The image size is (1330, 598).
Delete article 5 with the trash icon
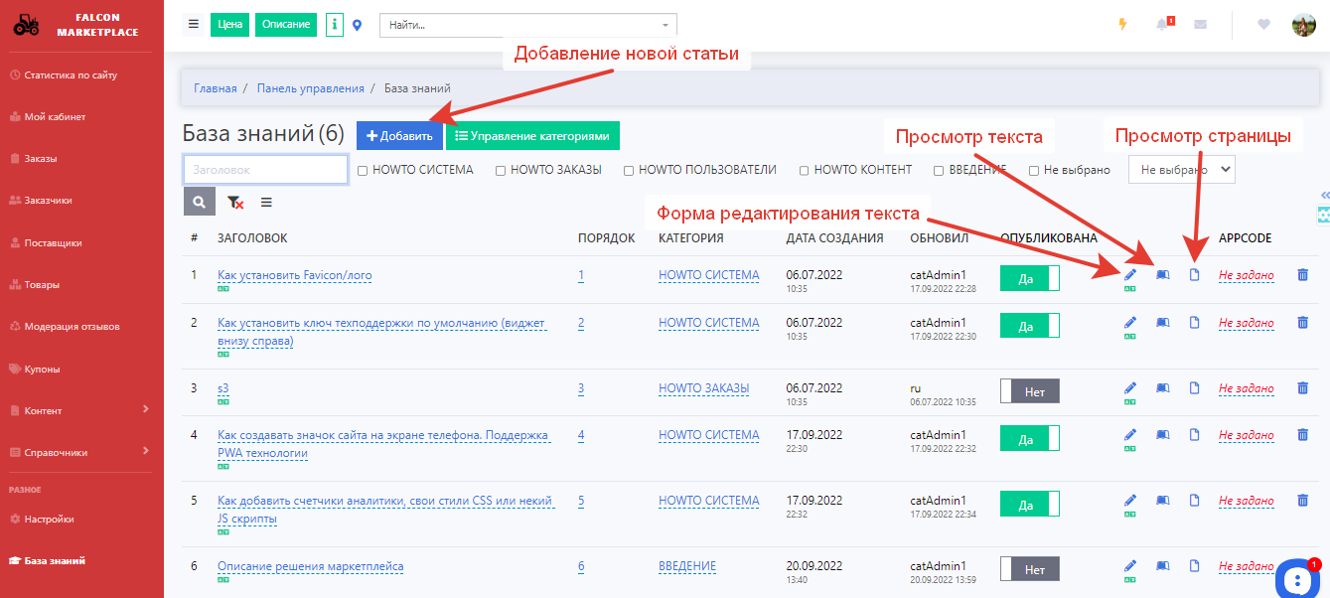[x=1302, y=501]
